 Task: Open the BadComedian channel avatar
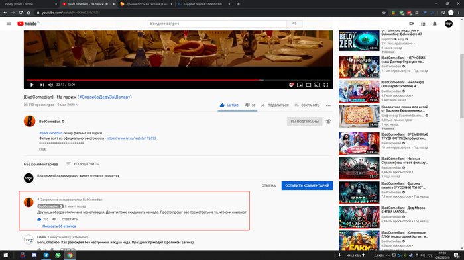(x=30, y=121)
